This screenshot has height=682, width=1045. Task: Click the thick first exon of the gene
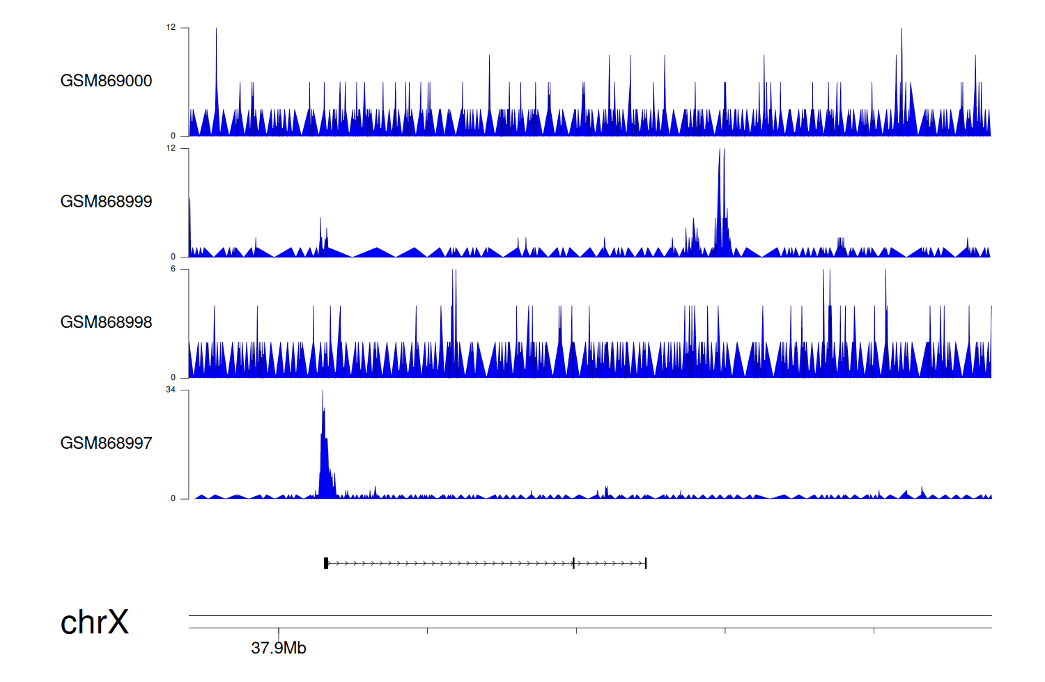pos(326,563)
